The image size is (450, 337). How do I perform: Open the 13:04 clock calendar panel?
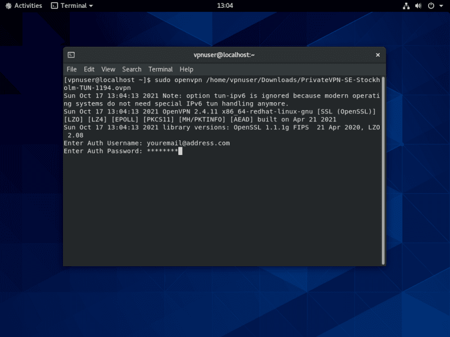pos(225,6)
